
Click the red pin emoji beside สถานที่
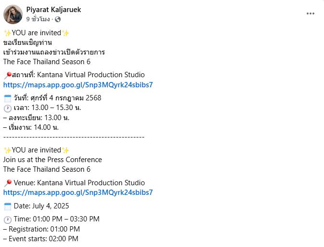[x=7, y=75]
